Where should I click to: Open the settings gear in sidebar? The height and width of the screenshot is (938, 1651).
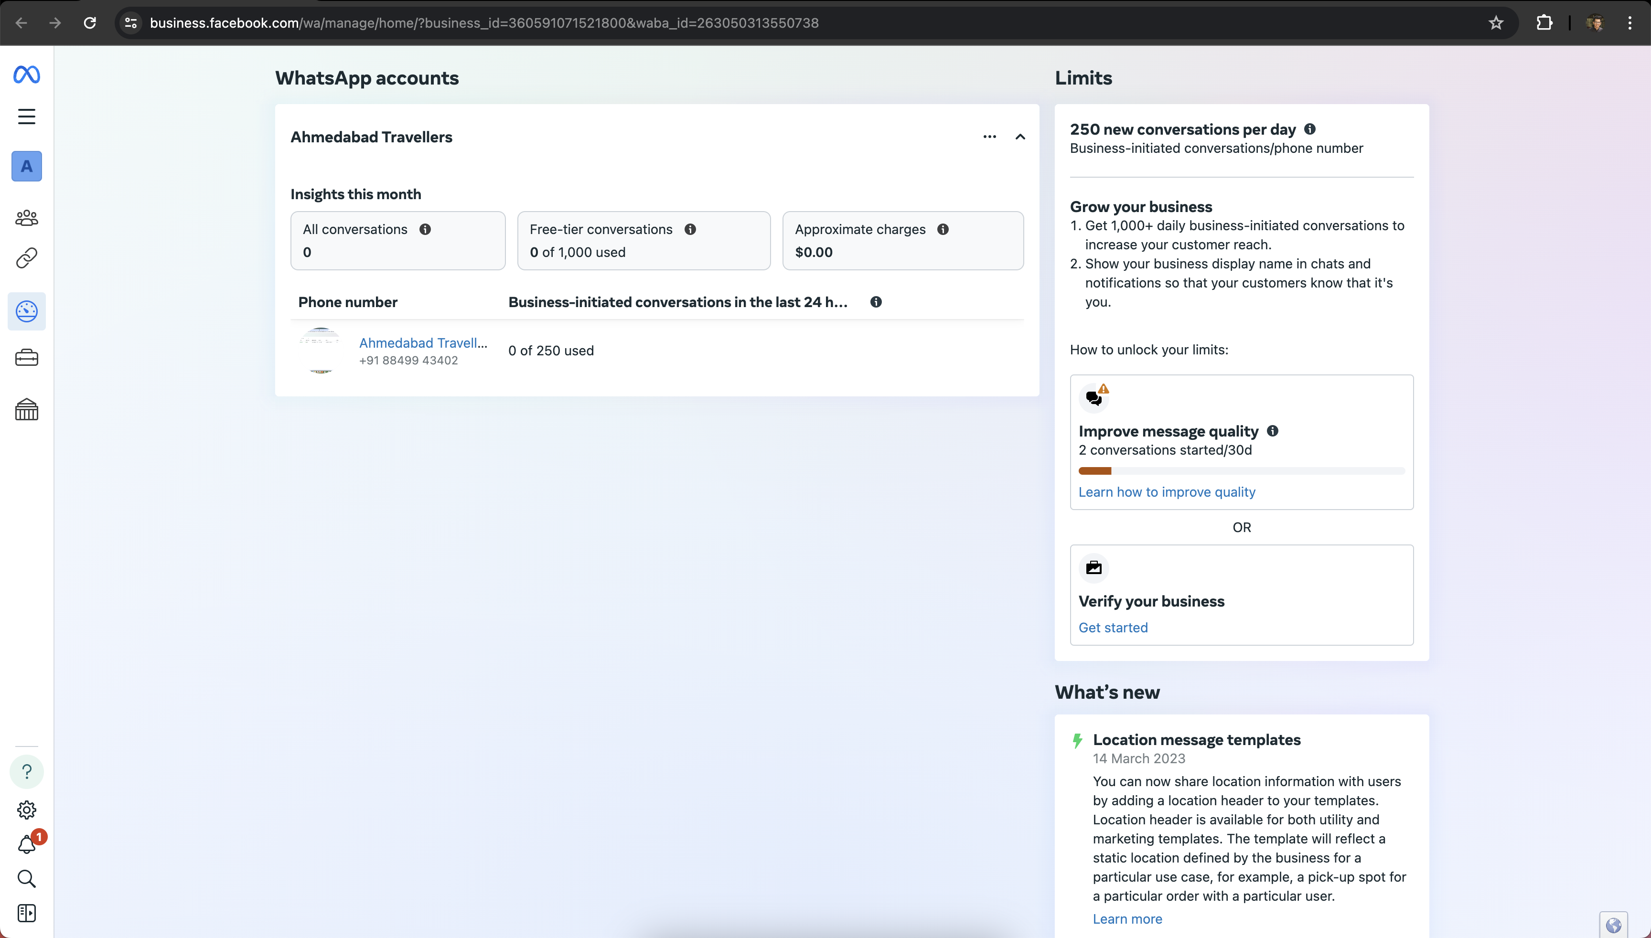coord(26,810)
